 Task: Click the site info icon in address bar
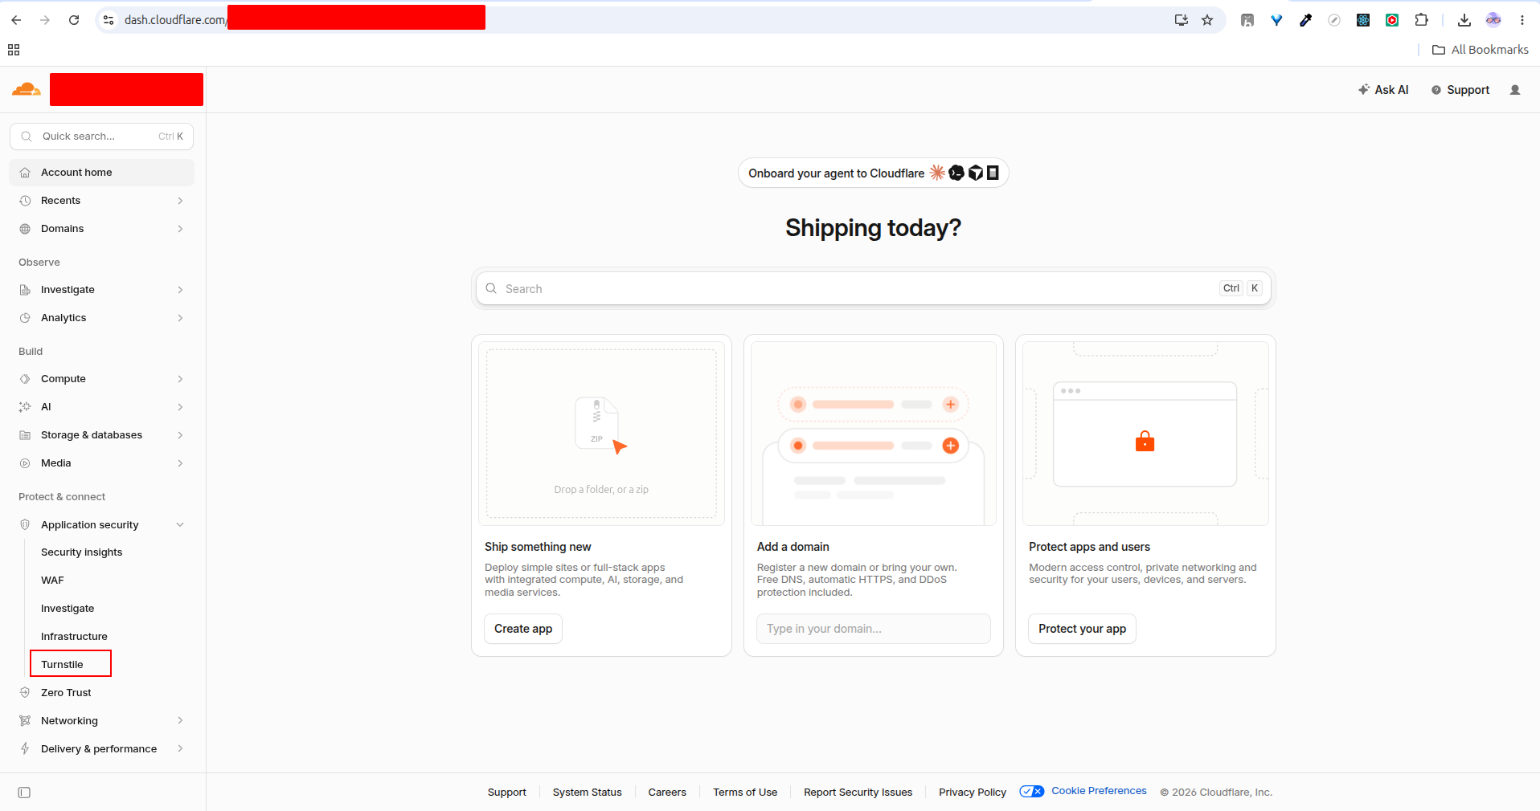pyautogui.click(x=109, y=20)
